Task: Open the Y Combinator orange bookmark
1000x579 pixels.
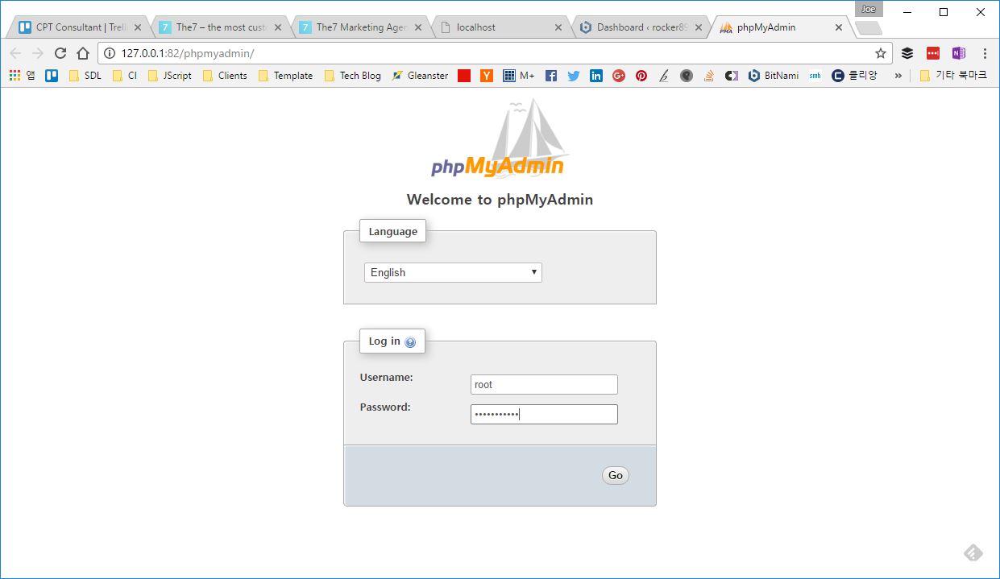Action: pos(487,76)
